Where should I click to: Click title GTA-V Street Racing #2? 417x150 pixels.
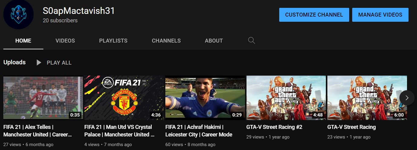(x=274, y=127)
